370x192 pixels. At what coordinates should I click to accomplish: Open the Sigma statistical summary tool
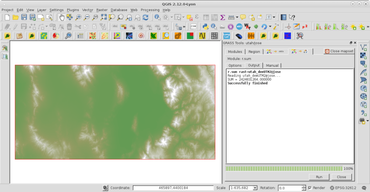coord(223,17)
